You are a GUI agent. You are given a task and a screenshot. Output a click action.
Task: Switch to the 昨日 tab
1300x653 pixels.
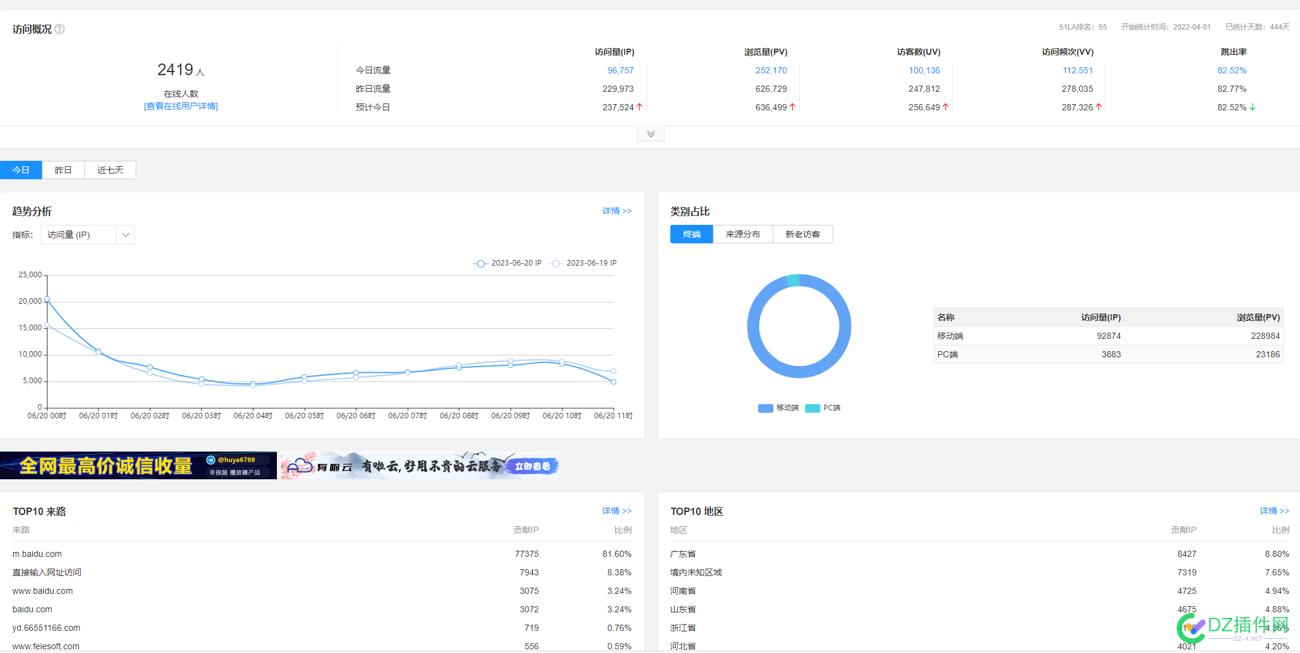click(64, 170)
